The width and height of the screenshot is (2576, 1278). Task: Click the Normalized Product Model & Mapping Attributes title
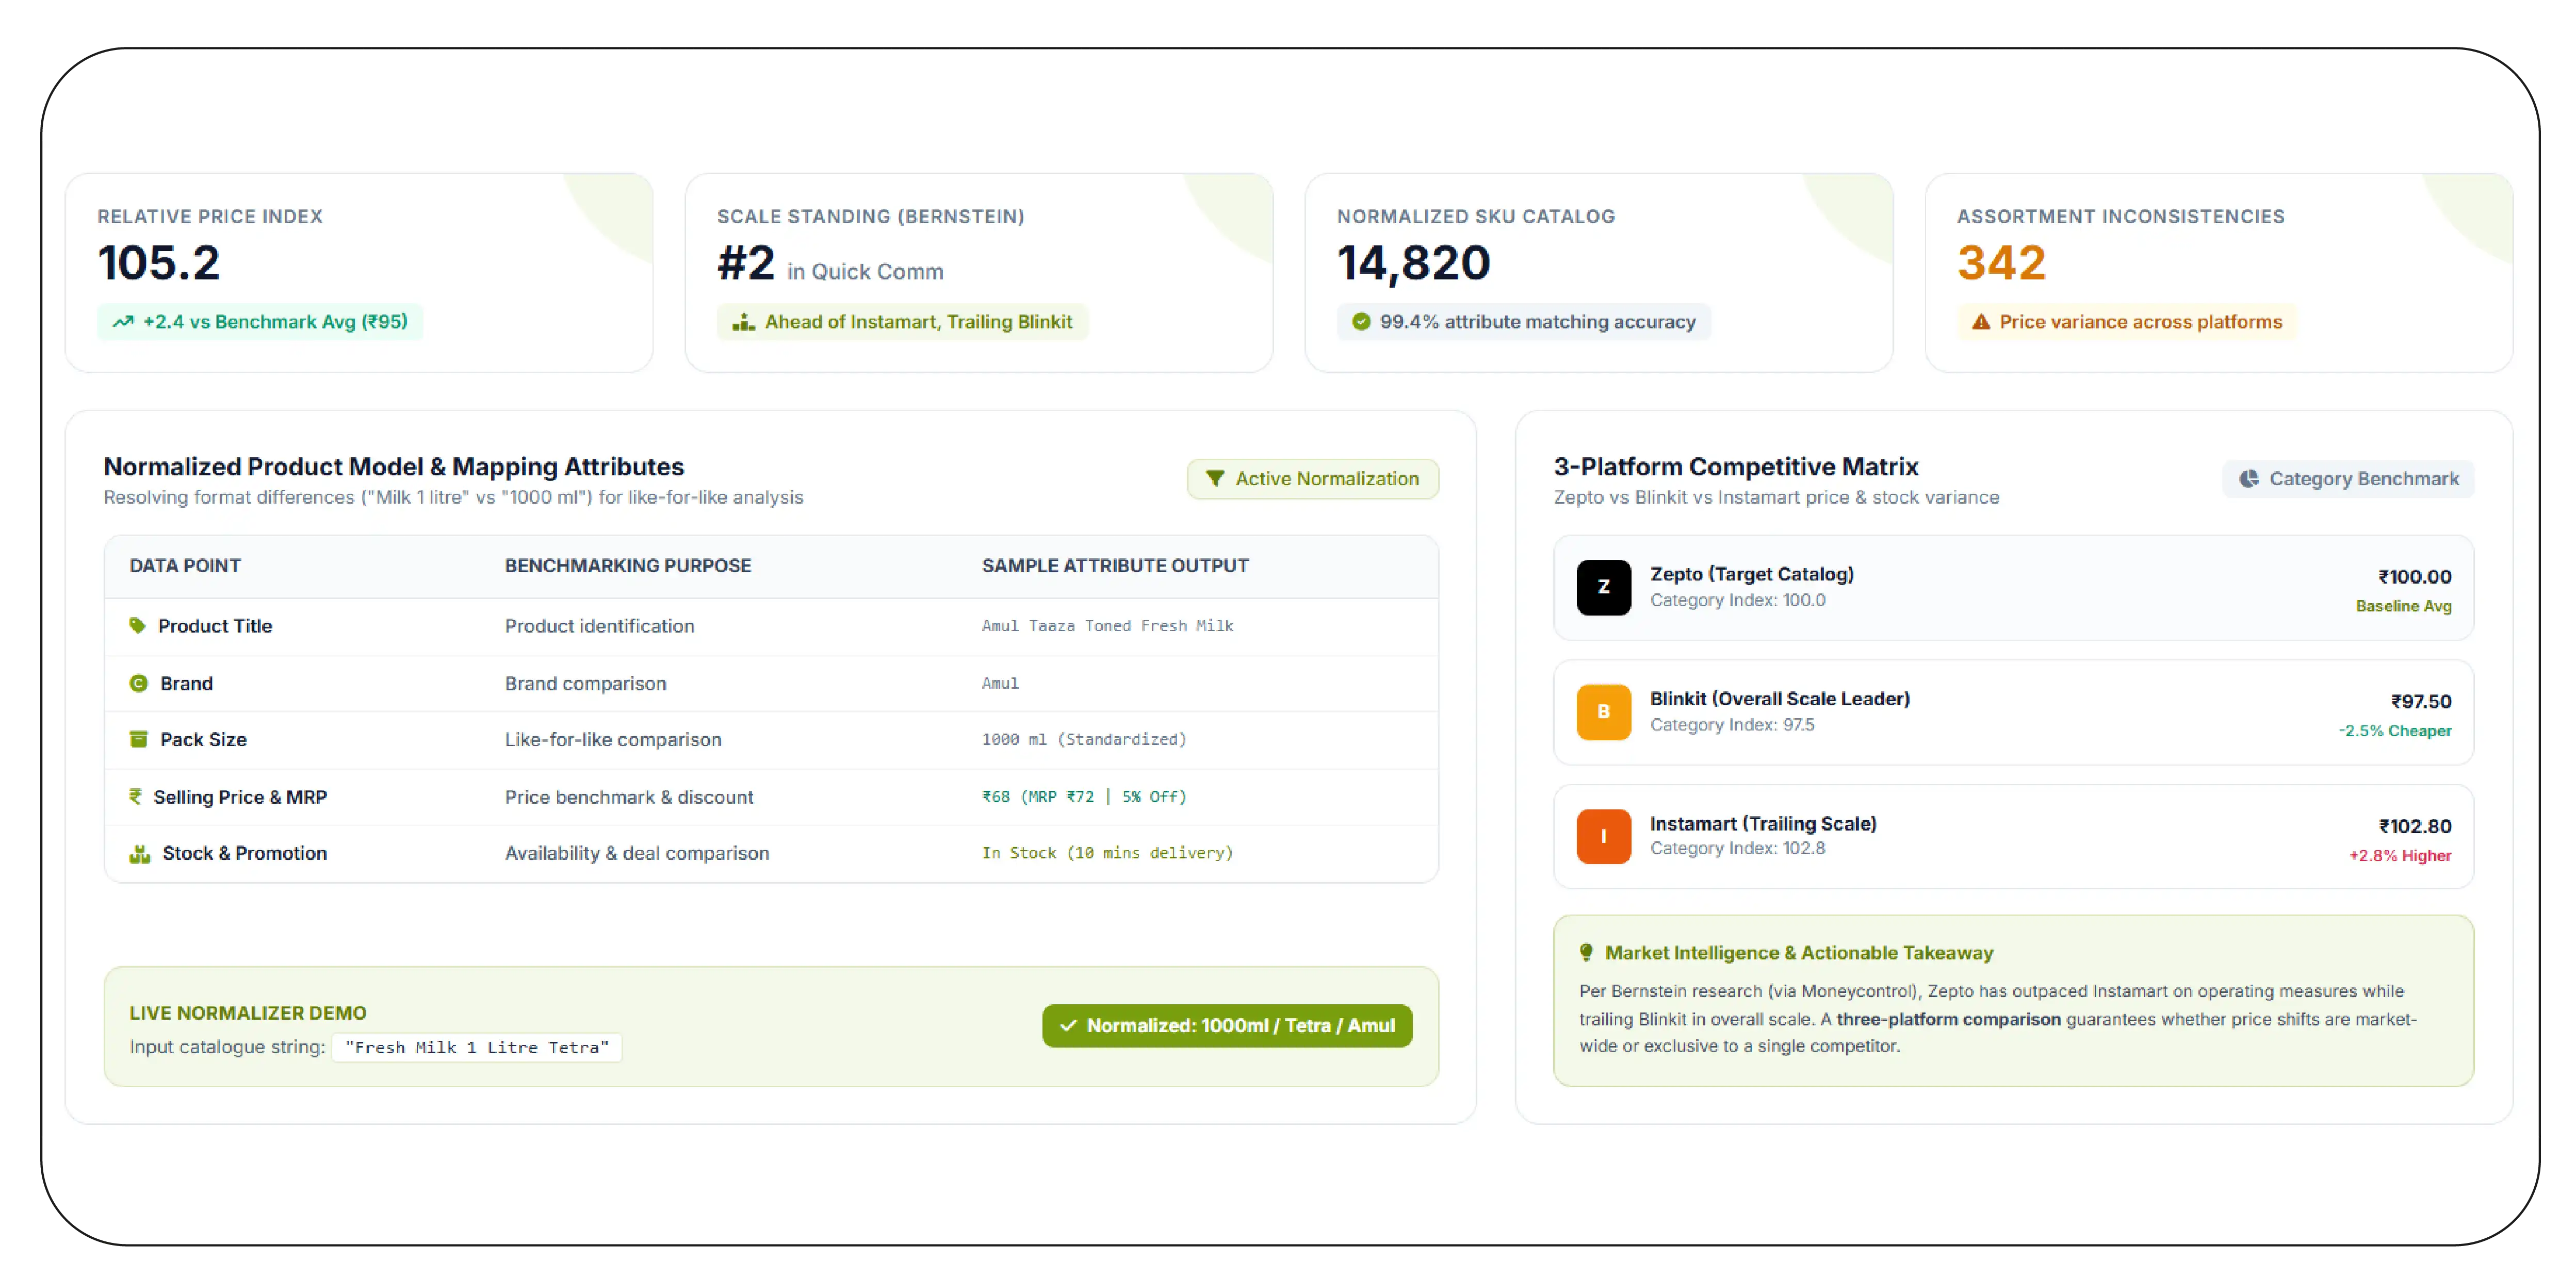point(394,467)
